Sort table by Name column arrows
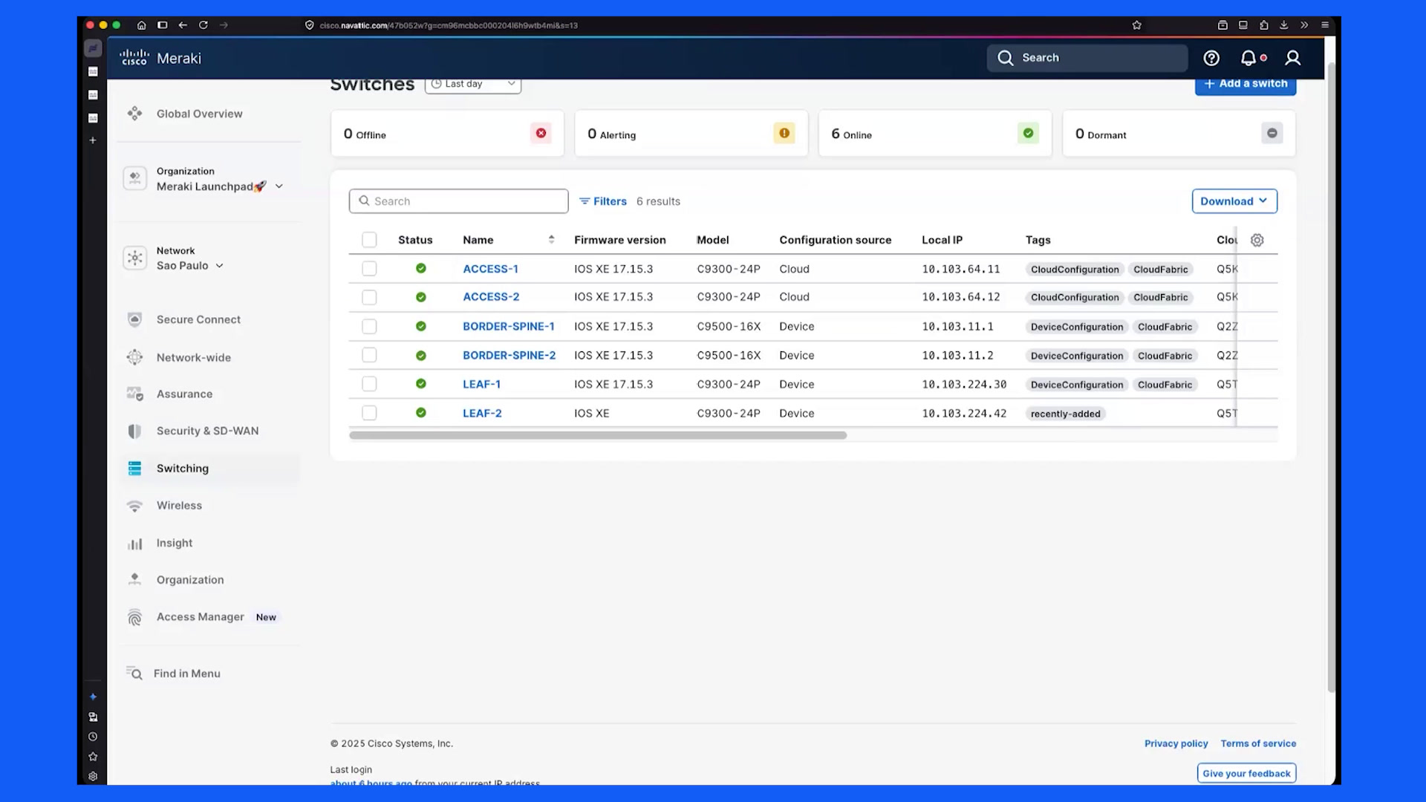 coord(551,239)
